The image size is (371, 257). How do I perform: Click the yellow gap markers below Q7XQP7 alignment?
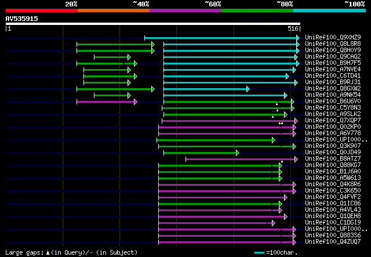coord(281,123)
